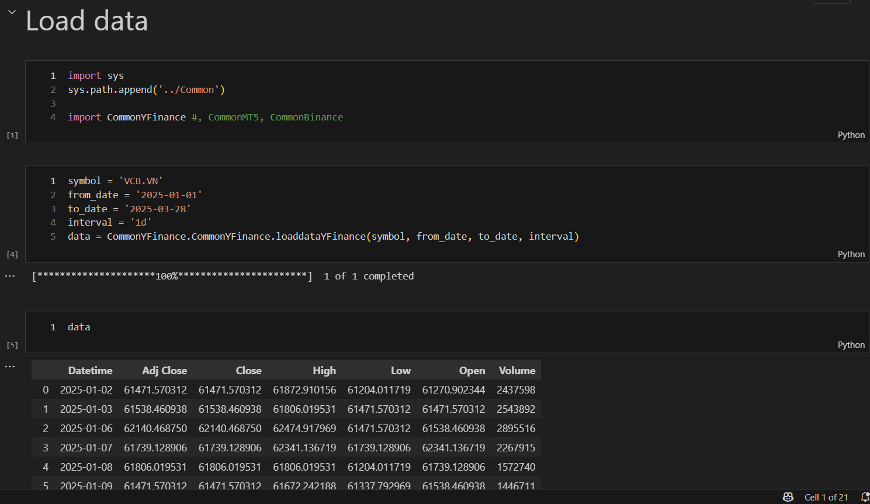Viewport: 870px width, 504px height.
Task: Place cursor on import sys line
Action: click(96, 75)
